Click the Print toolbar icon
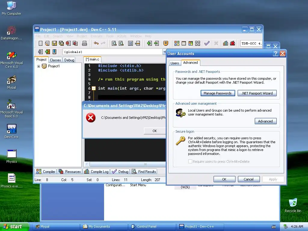This screenshot has width=308, height=231. tap(85, 43)
